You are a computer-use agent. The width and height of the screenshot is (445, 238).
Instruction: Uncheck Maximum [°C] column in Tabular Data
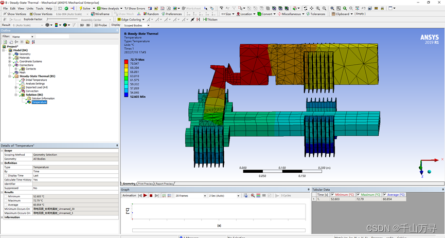(x=358, y=195)
